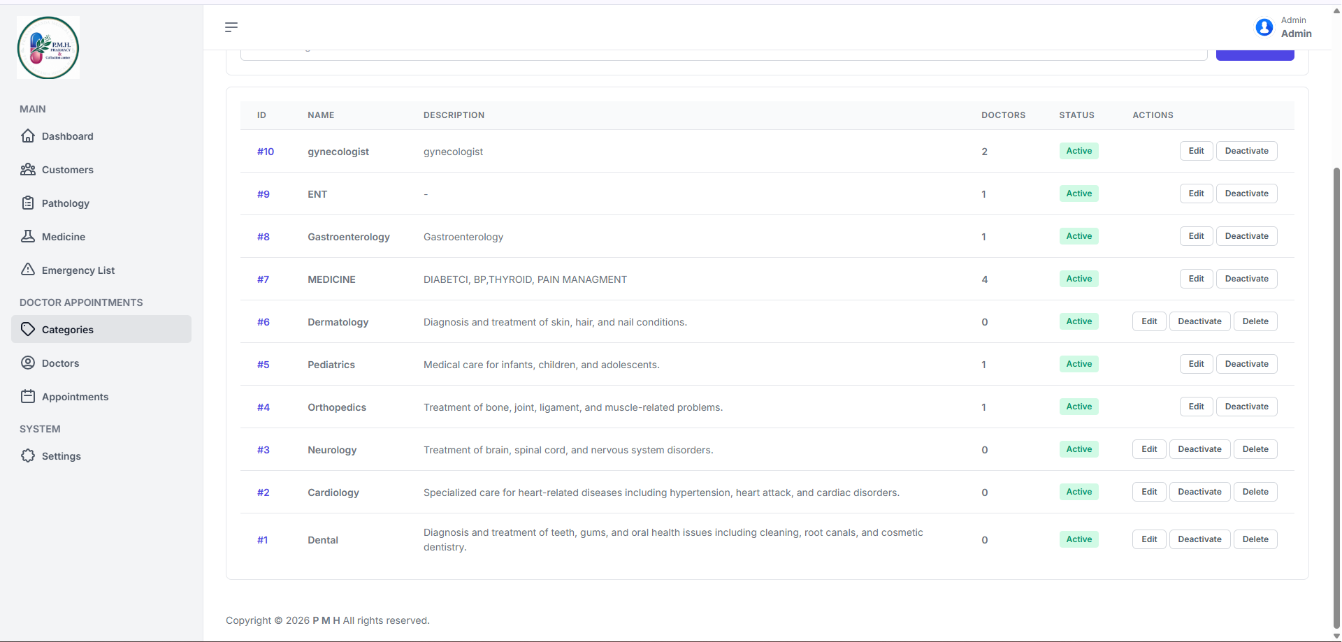The height and width of the screenshot is (642, 1342).
Task: Deactivate the Dental category
Action: tap(1199, 539)
